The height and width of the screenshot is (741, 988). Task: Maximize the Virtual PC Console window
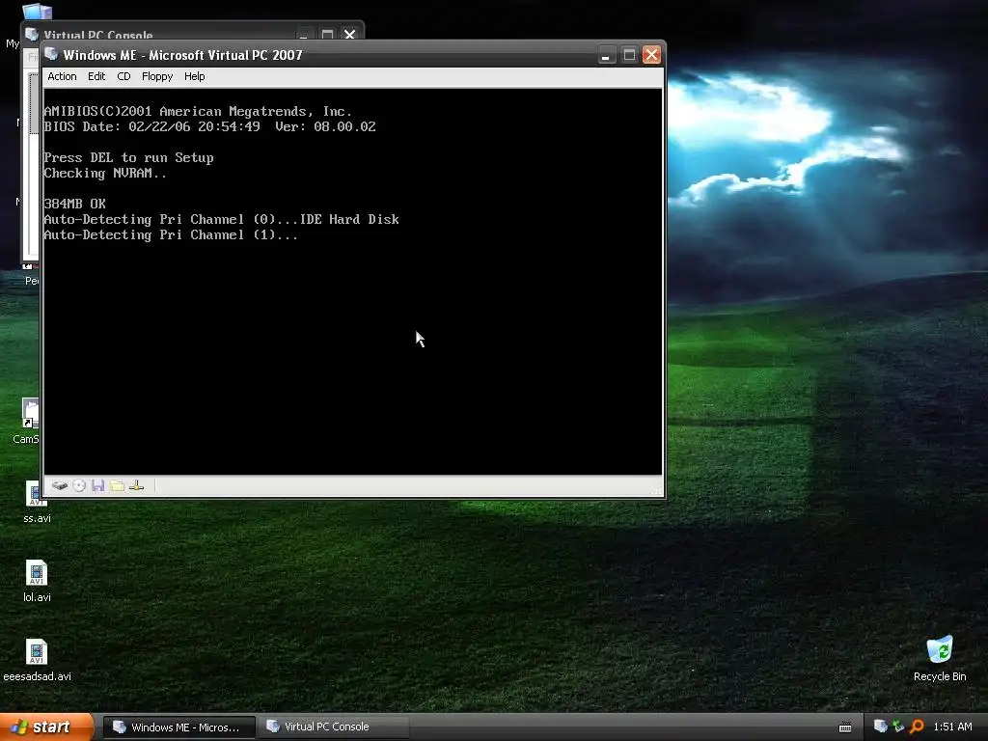coord(327,34)
